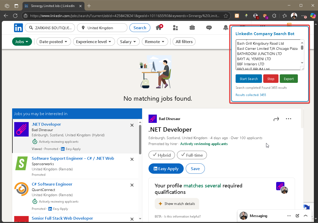The height and width of the screenshot is (223, 318).
Task: Open the orange extension icon in browser toolbar
Action: (237, 16)
